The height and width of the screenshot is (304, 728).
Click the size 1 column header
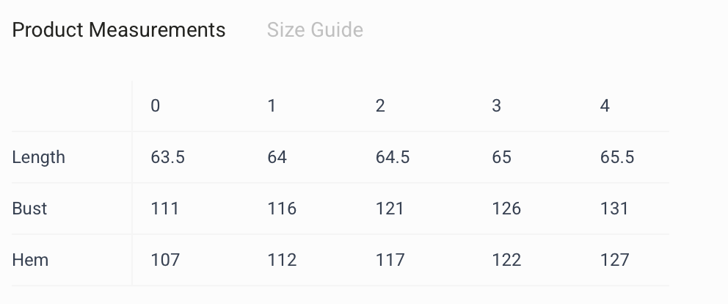point(272,106)
